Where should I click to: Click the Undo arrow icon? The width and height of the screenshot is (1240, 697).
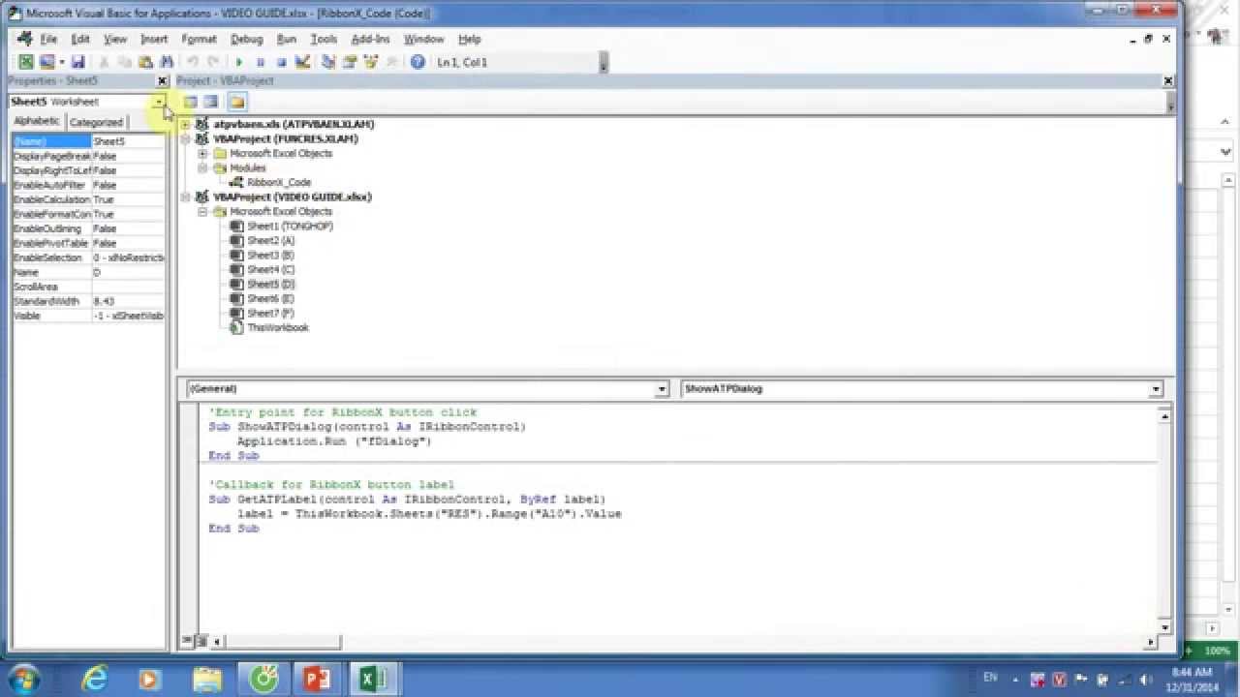coord(193,62)
